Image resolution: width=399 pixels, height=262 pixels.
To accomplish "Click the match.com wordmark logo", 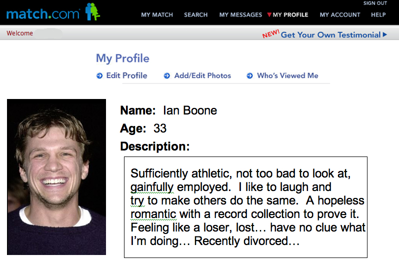I will (x=43, y=14).
